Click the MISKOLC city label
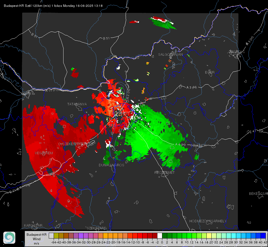The width and height of the screenshot is (268, 247). click(x=237, y=52)
